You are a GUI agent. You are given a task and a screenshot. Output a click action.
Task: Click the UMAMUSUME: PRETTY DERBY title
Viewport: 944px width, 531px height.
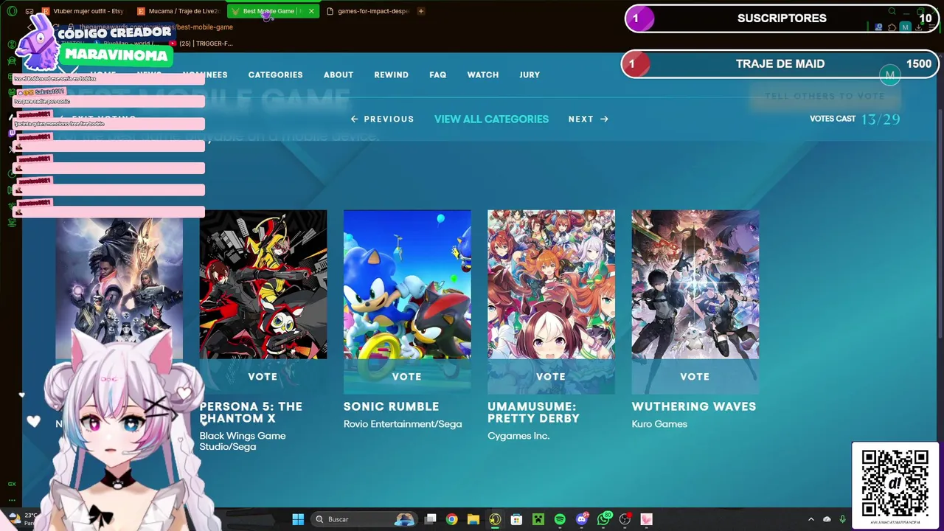coord(533,412)
